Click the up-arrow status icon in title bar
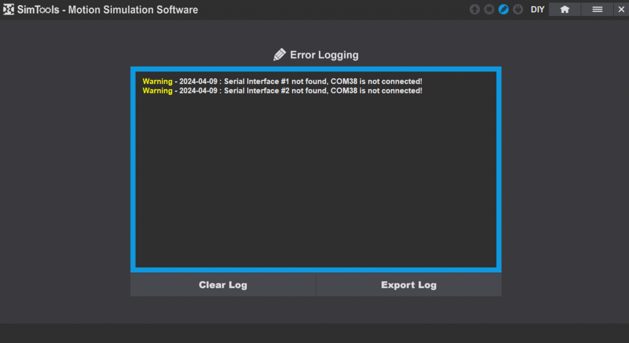This screenshot has width=629, height=343. (475, 9)
